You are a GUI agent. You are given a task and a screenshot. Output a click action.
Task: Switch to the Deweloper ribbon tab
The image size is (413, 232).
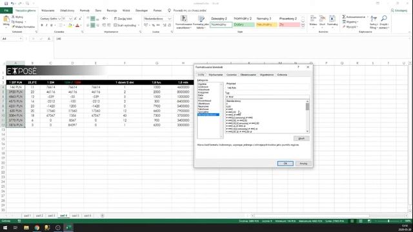tap(141, 10)
